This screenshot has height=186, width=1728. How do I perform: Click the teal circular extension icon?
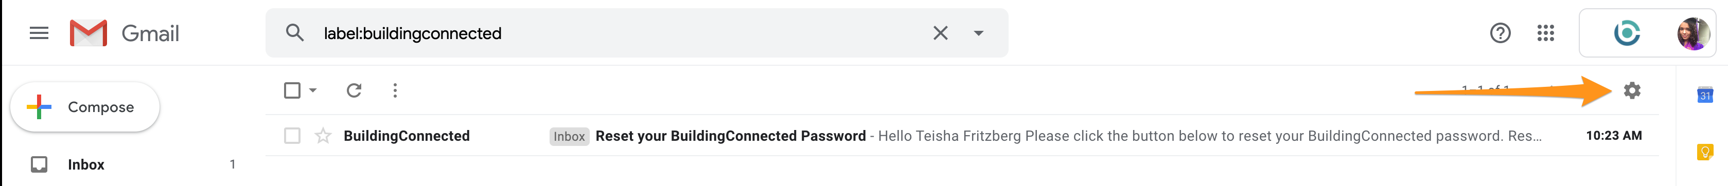point(1627,33)
